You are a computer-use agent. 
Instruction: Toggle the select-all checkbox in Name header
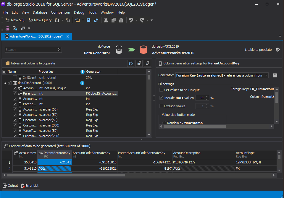click(4, 72)
